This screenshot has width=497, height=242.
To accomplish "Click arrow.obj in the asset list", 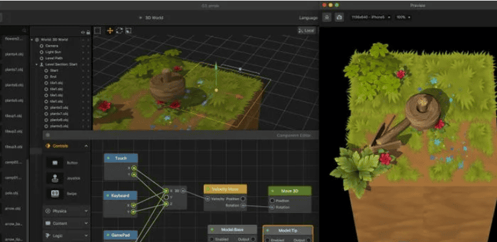I will 14,208.
